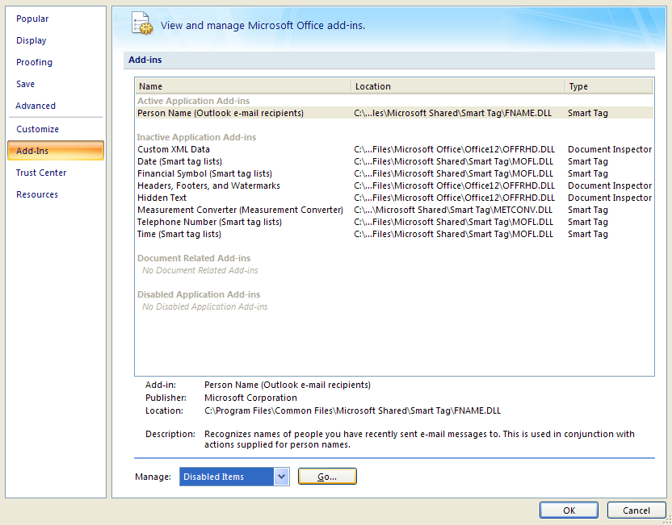Click the add-ins gear document icon
Screen dimensions: 672x525
click(x=142, y=23)
